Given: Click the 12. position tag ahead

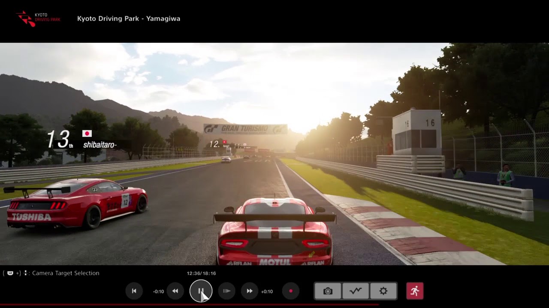Looking at the screenshot, I should coord(214,145).
